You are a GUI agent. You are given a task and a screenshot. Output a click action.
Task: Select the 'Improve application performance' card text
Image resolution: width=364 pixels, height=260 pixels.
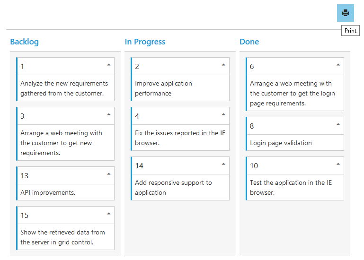pyautogui.click(x=163, y=88)
